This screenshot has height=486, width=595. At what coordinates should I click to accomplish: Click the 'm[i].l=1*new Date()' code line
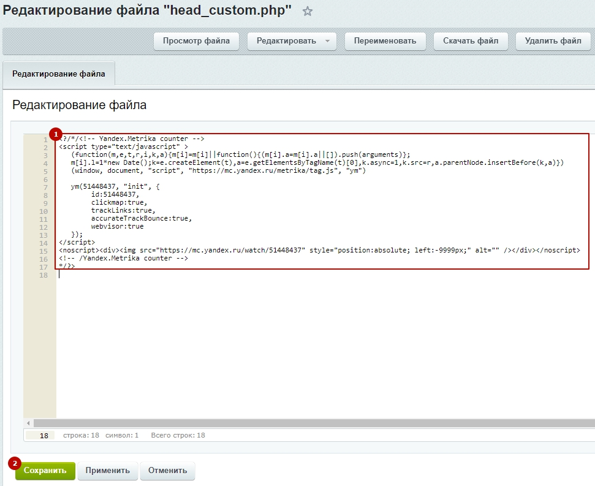click(x=317, y=162)
